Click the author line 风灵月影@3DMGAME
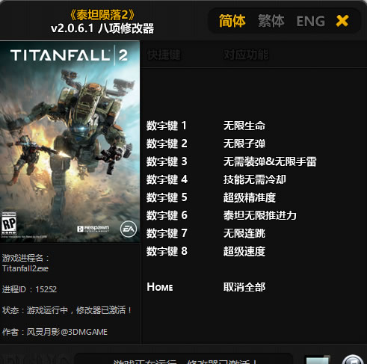This screenshot has width=367, height=364. coord(55,332)
